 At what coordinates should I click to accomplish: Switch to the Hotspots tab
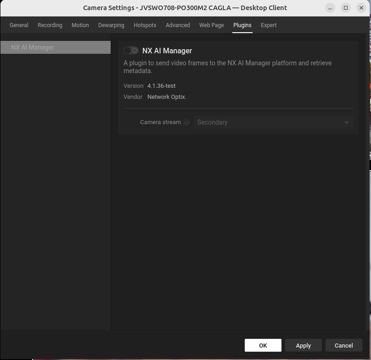click(145, 25)
